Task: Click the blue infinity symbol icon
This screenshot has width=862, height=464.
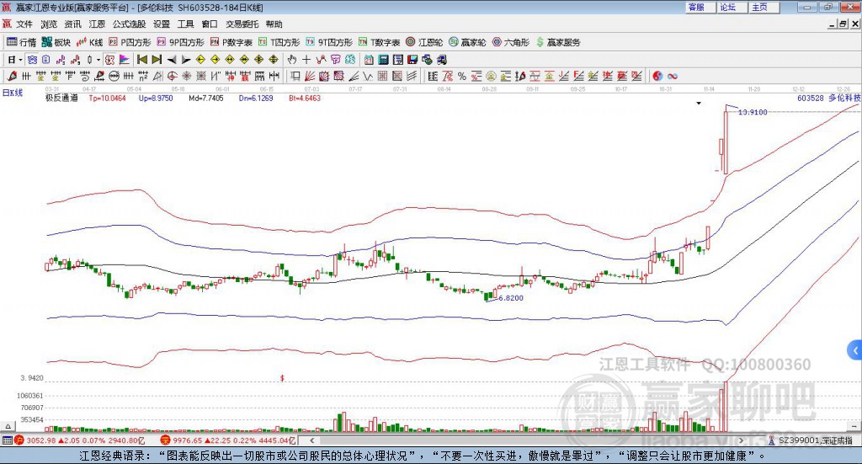Action: coord(673,77)
